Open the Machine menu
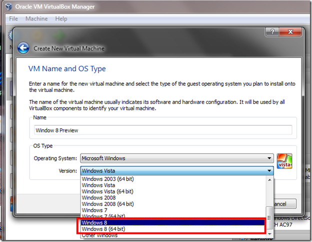312x242 pixels. coord(36,18)
